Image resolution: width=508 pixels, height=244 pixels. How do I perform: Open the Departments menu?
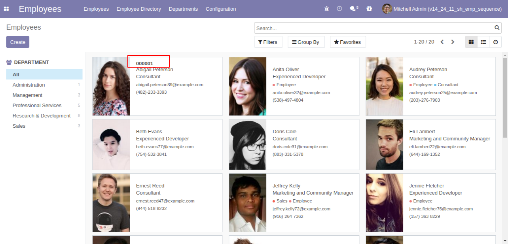[183, 9]
